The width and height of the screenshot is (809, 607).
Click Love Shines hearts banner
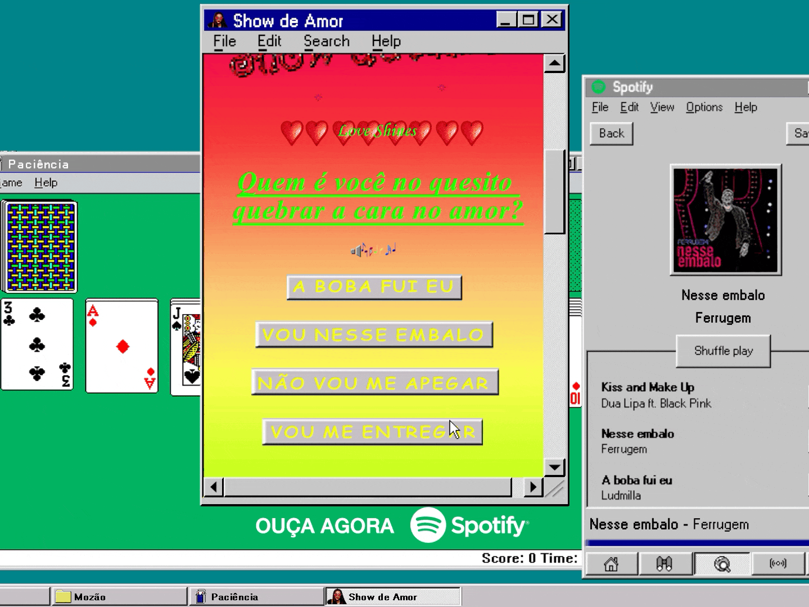click(x=381, y=133)
